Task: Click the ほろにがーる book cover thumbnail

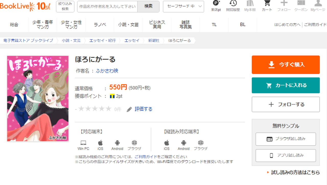Action: tap(38, 98)
